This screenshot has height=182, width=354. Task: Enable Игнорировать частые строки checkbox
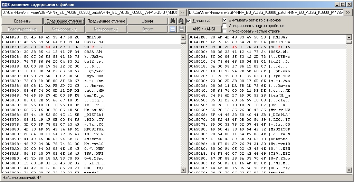(x=225, y=31)
